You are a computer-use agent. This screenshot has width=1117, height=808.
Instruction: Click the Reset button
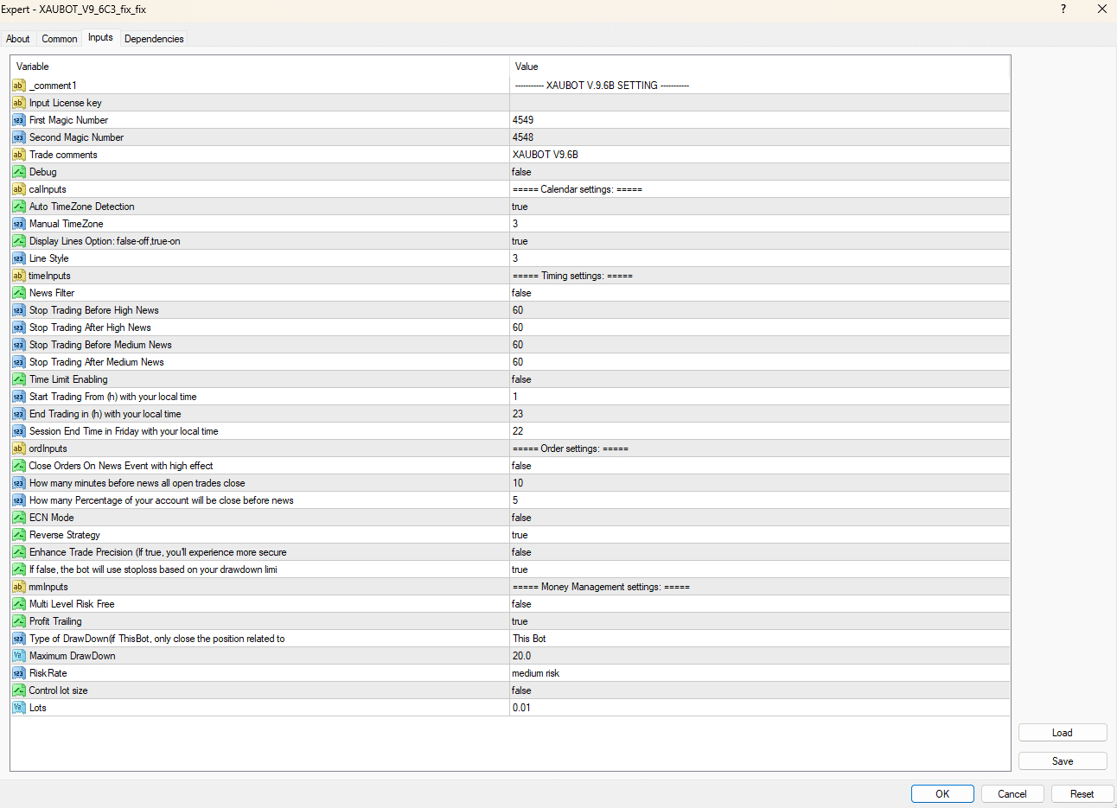point(1082,794)
